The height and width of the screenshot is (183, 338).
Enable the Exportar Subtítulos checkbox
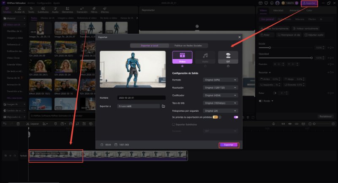173,124
